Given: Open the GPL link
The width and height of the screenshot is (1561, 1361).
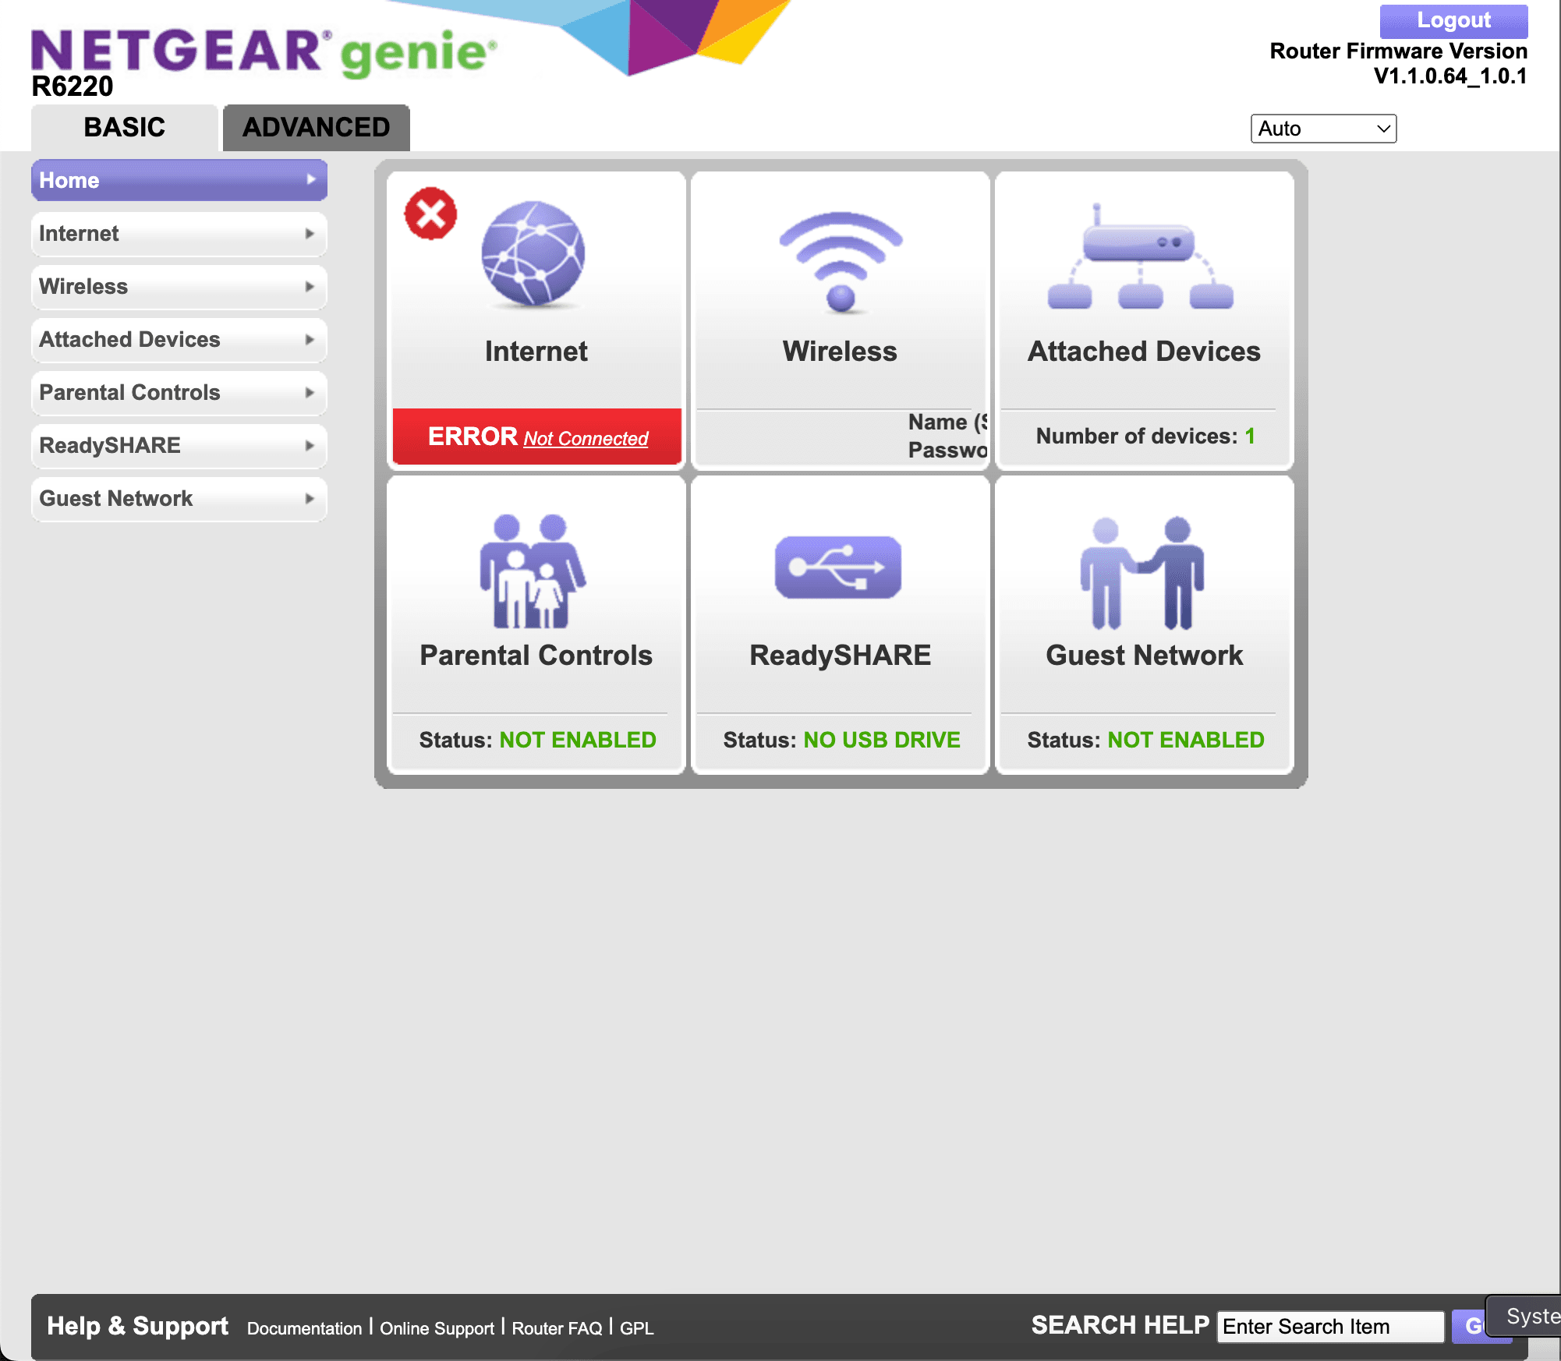Looking at the screenshot, I should coord(636,1328).
